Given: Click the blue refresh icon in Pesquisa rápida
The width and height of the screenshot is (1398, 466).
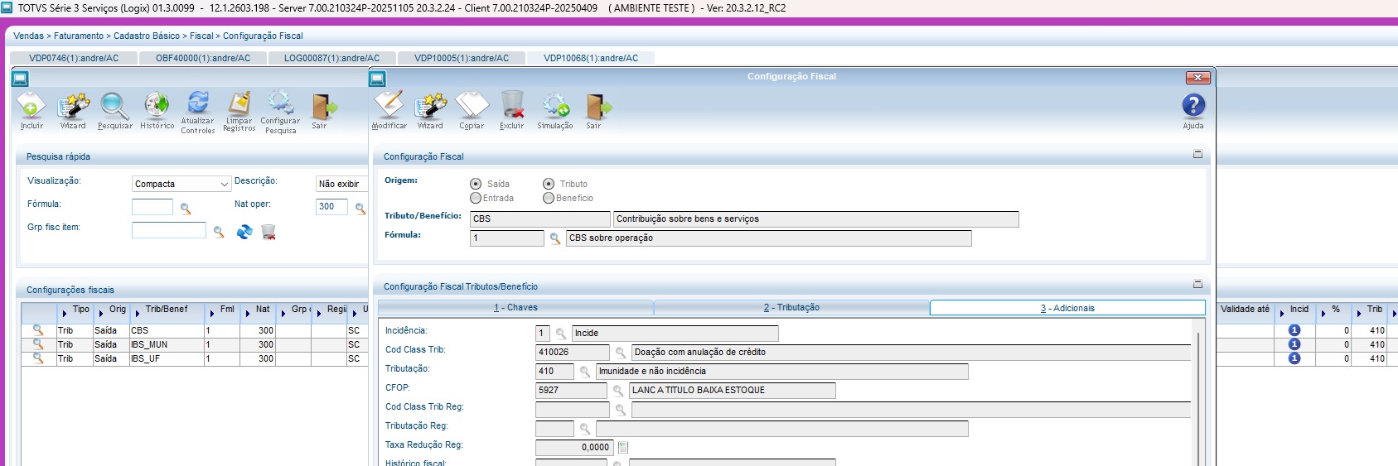Looking at the screenshot, I should pos(244,232).
